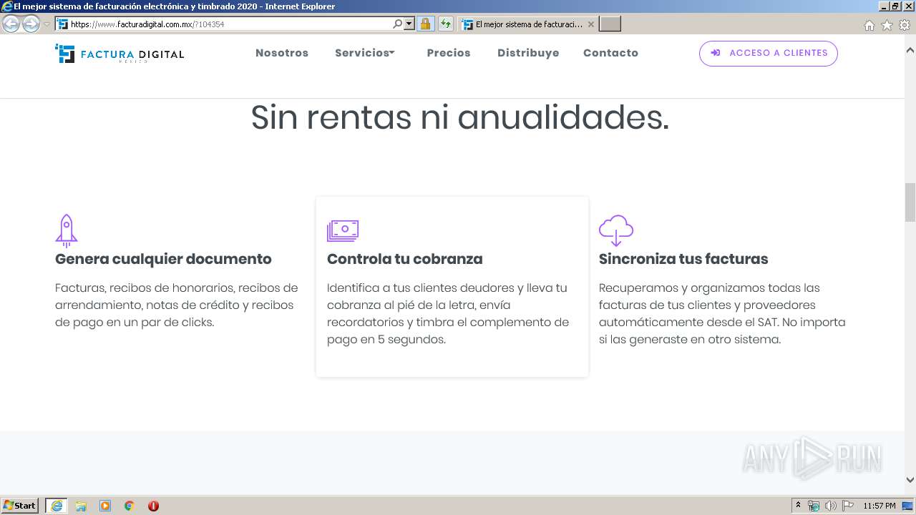Show hidden tray icons arrow

[x=799, y=506]
